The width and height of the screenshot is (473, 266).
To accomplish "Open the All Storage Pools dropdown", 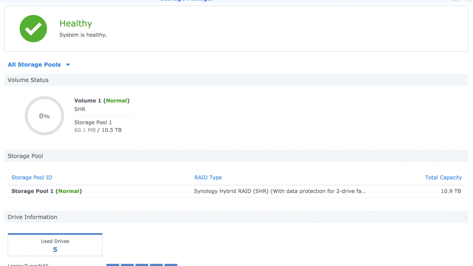I will 34,65.
